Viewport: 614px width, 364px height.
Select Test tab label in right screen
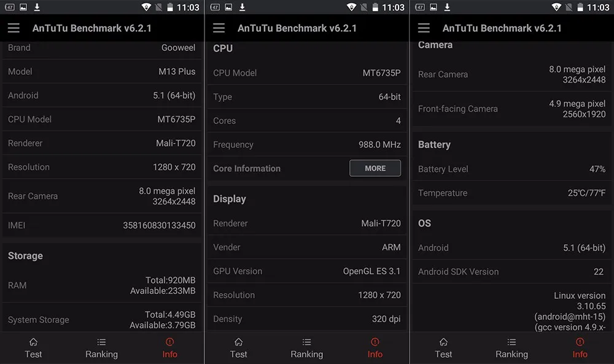click(x=443, y=354)
